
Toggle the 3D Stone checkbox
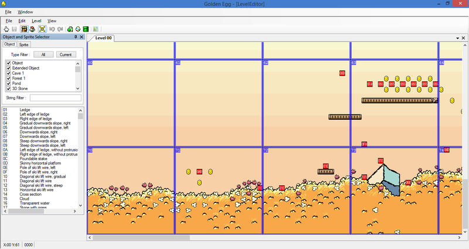pyautogui.click(x=8, y=89)
